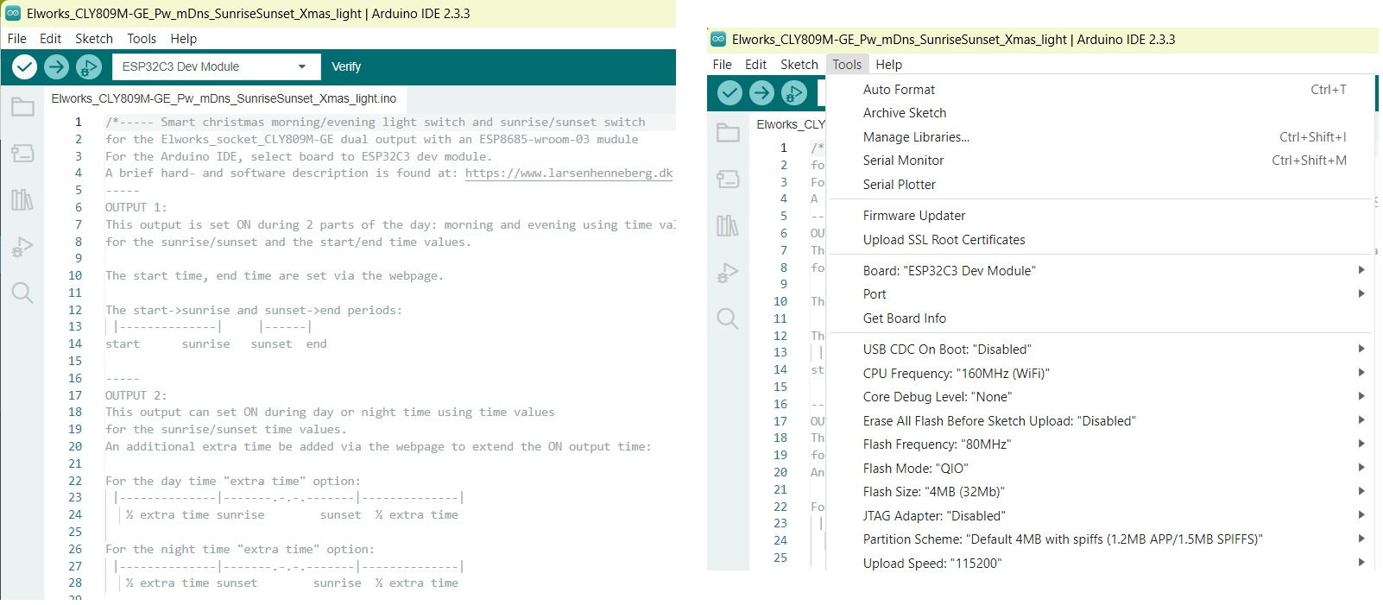Image resolution: width=1383 pixels, height=605 pixels.
Task: Click Upload arrow button in left window
Action: coord(56,66)
